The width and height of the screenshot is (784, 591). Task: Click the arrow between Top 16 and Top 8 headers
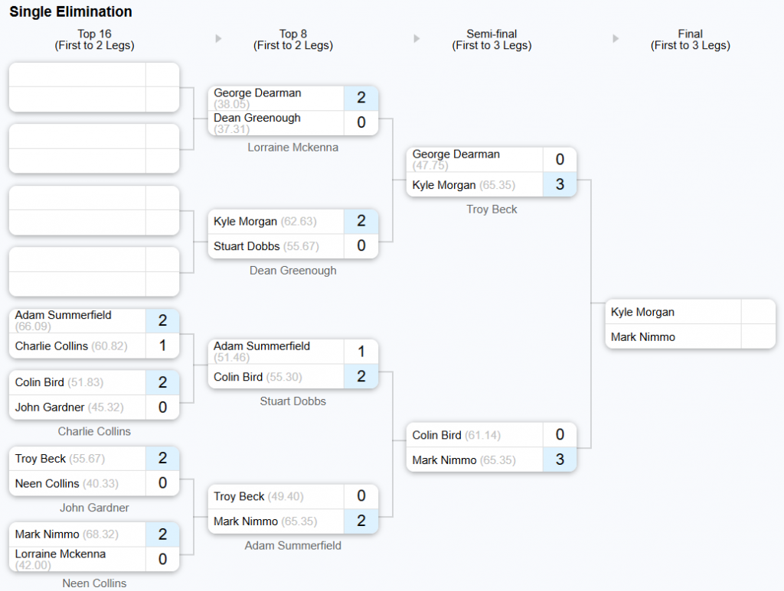pos(219,39)
